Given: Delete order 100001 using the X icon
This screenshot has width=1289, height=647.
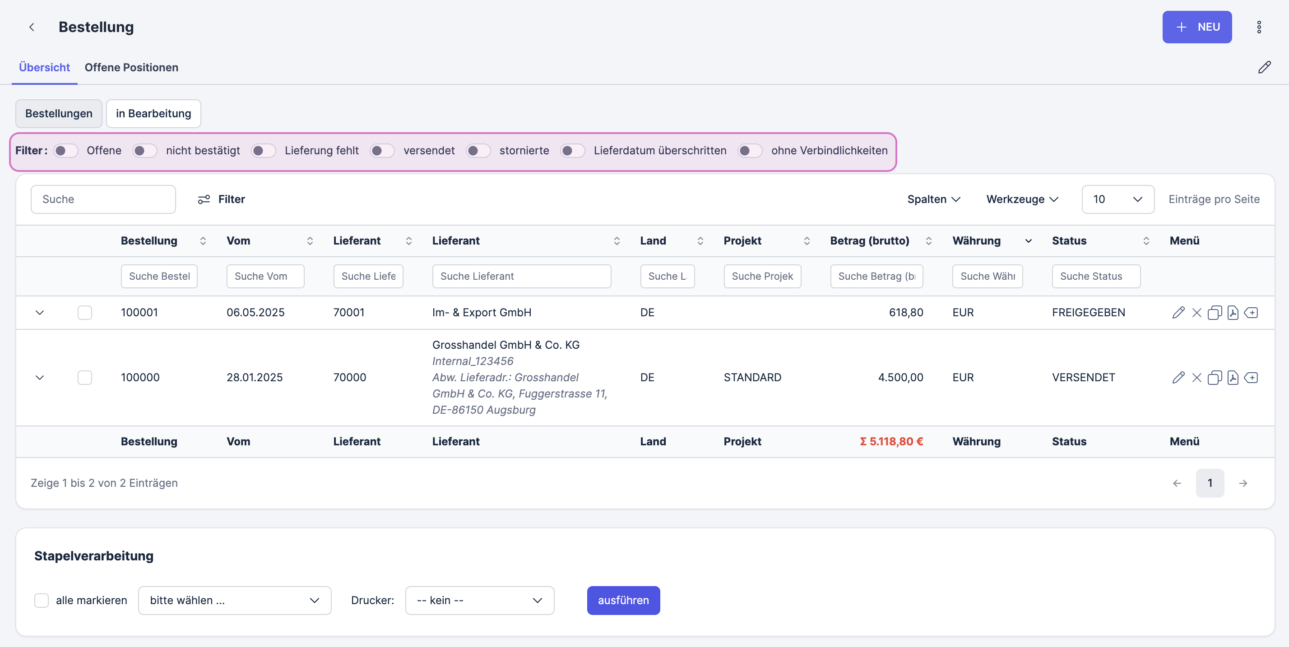Looking at the screenshot, I should [x=1196, y=313].
